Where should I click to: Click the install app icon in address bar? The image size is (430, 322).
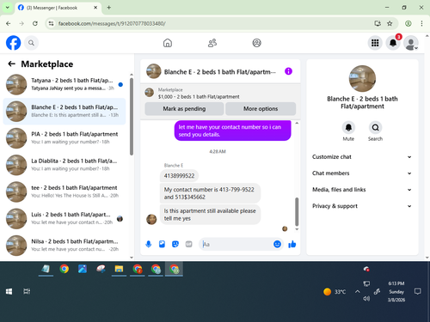coord(378,23)
